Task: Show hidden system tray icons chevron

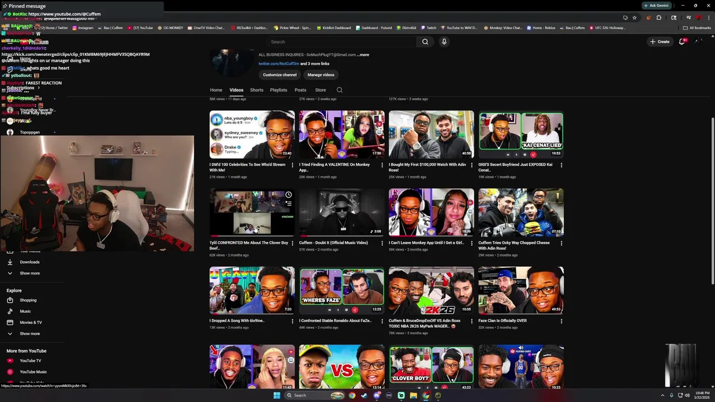Action: pos(663,395)
